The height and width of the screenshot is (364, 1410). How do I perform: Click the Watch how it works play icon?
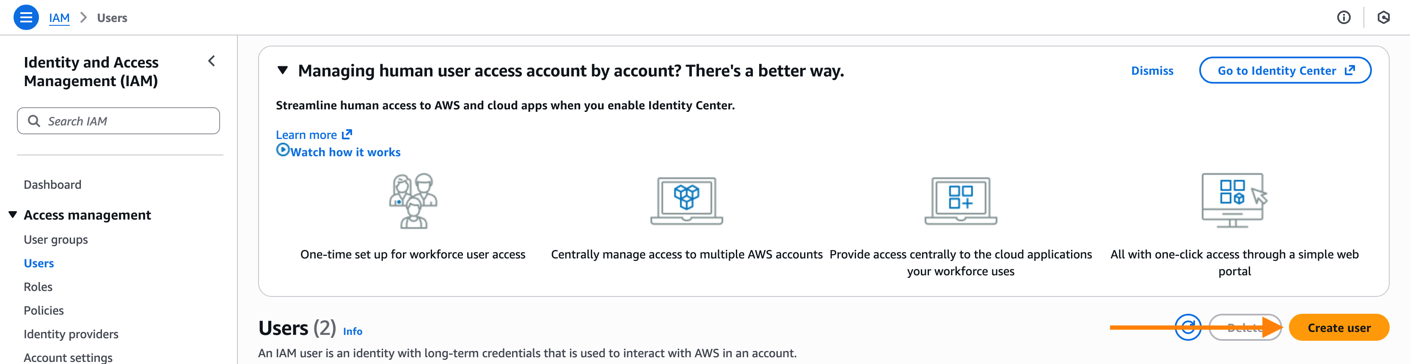[282, 150]
